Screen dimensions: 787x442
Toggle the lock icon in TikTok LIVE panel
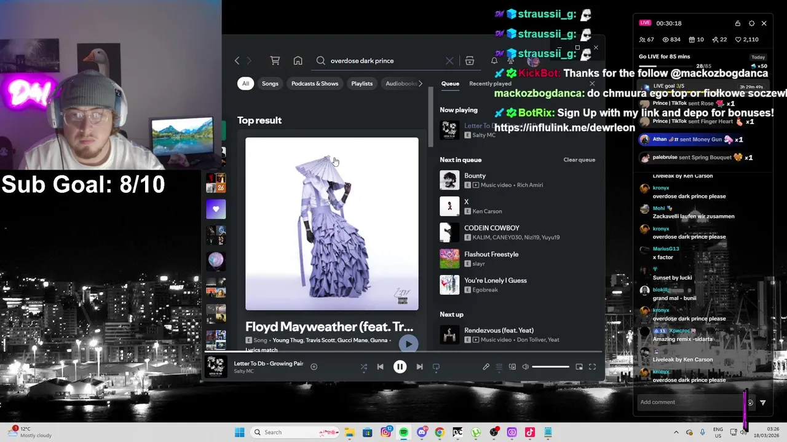pos(738,23)
